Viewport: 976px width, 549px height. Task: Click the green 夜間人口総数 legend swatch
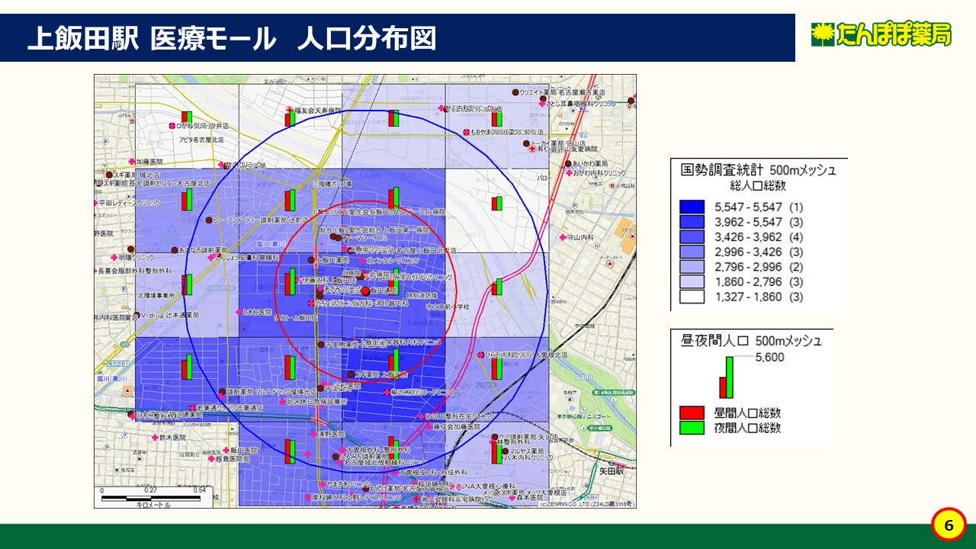click(692, 428)
